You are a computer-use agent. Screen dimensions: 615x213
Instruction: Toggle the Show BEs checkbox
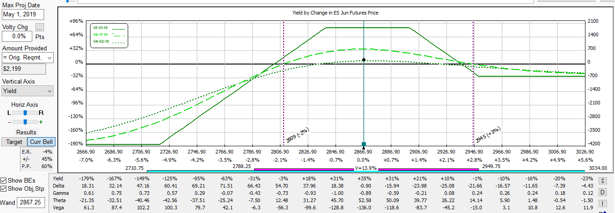[x=4, y=180]
